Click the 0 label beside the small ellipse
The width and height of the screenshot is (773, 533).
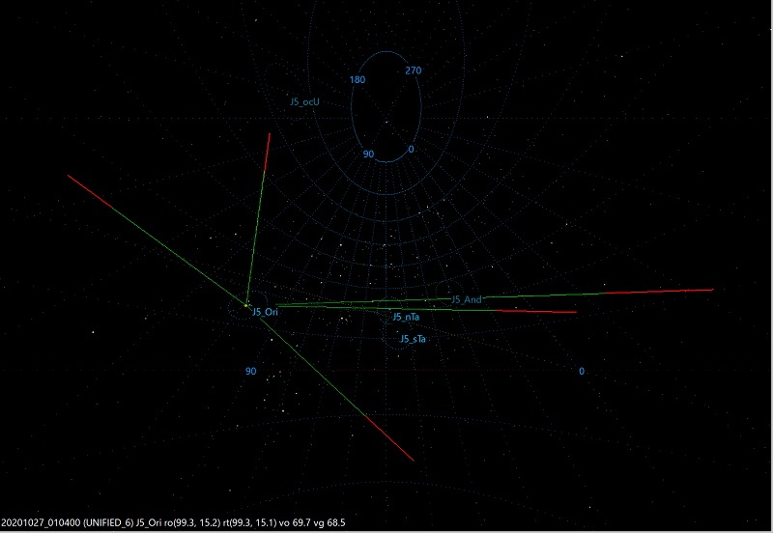click(411, 150)
